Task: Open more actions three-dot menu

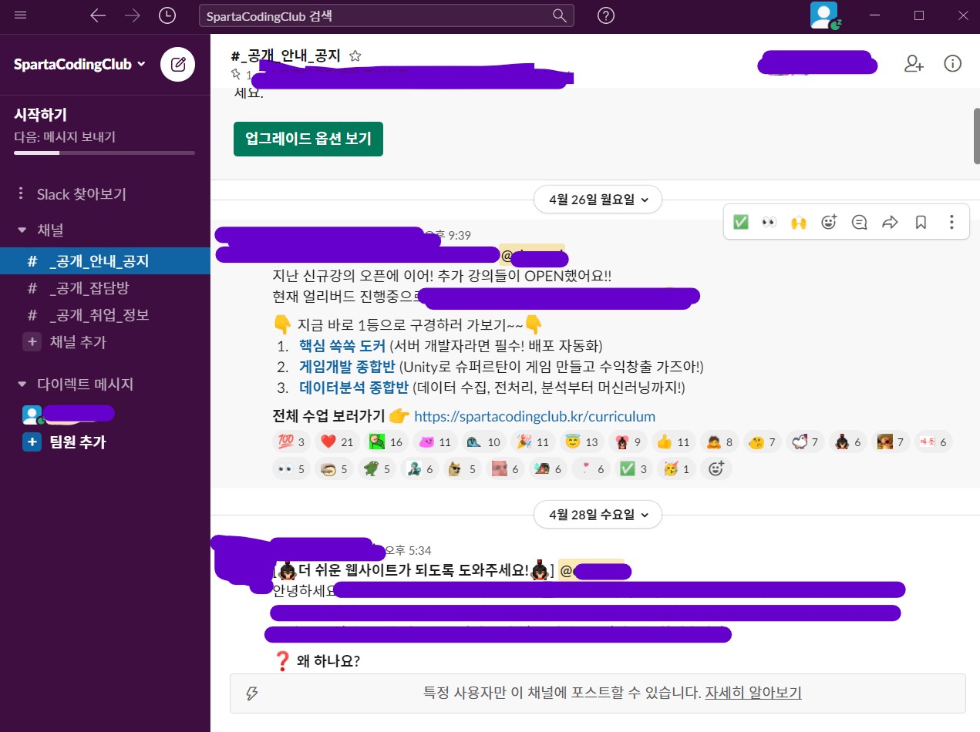Action: (951, 222)
